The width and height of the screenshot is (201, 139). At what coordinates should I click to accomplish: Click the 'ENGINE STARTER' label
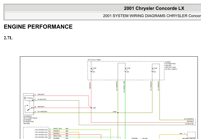(189, 138)
